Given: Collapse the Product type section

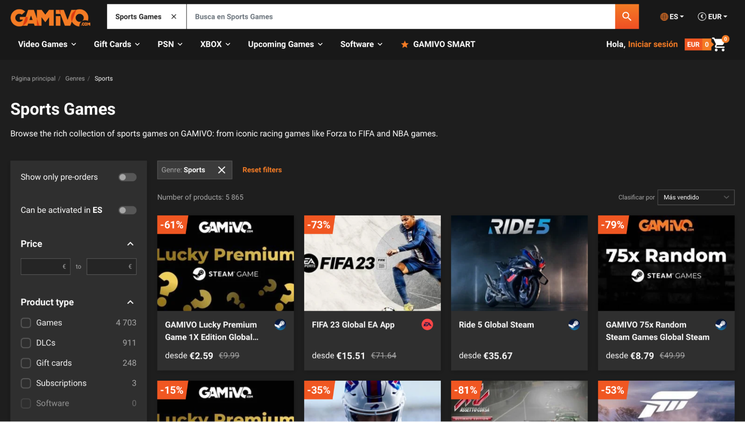Looking at the screenshot, I should (x=130, y=302).
